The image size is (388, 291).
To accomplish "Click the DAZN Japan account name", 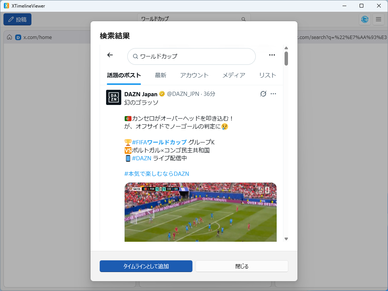I will pyautogui.click(x=141, y=94).
